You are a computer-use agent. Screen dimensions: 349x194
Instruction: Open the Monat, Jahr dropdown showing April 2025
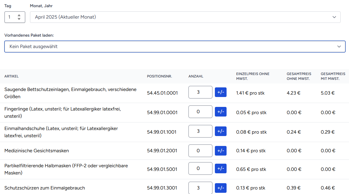(x=185, y=17)
